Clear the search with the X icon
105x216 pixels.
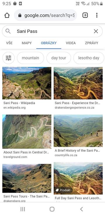(x=96, y=31)
